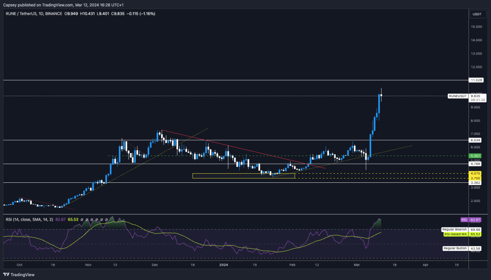Click the TradingView logo icon
This screenshot has width=491, height=280.
pyautogui.click(x=7, y=275)
